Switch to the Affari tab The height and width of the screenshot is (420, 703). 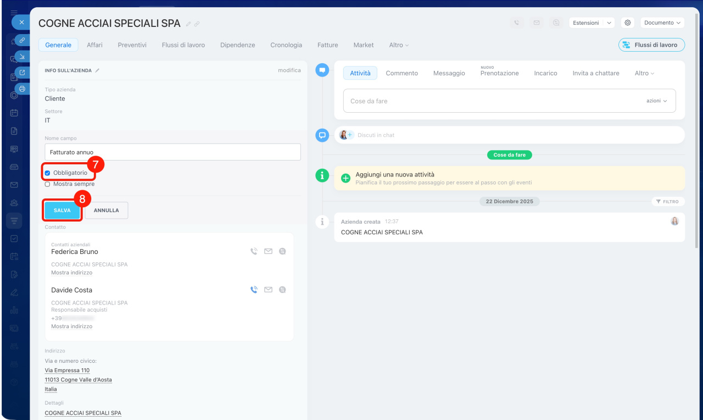(x=94, y=45)
